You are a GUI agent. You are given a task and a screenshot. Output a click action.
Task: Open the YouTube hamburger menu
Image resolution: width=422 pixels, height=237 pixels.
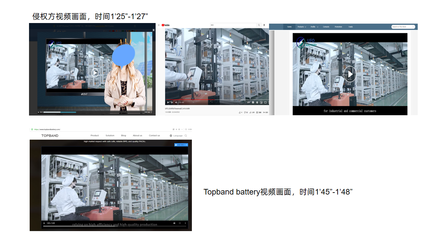coord(159,25)
